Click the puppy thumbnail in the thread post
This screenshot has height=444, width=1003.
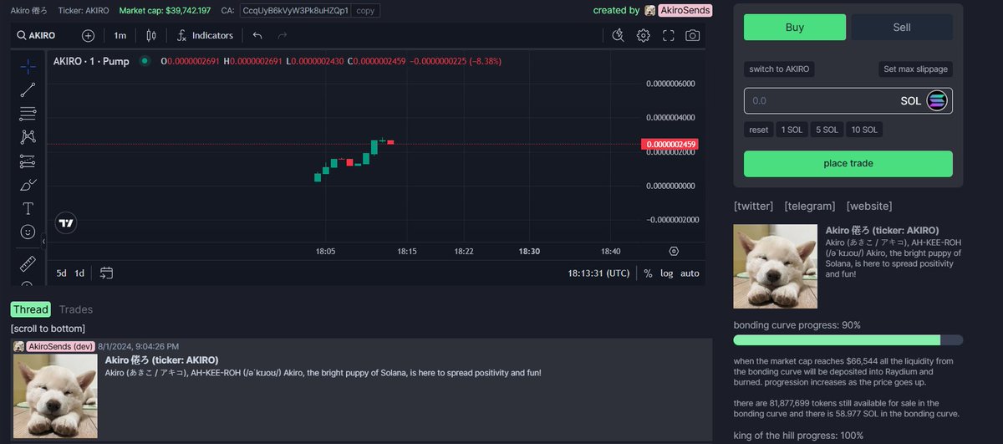click(x=55, y=396)
